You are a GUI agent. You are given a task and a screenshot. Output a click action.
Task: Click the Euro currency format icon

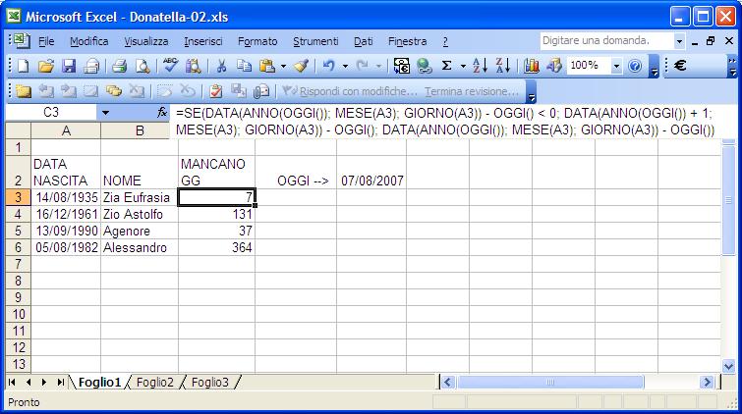click(x=679, y=66)
